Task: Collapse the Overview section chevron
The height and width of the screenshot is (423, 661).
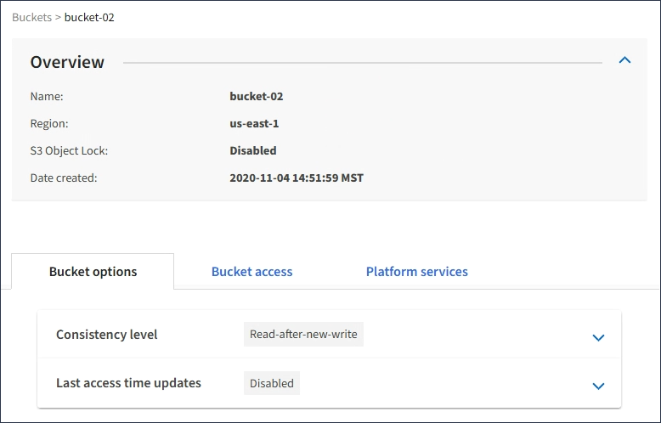Action: 624,60
